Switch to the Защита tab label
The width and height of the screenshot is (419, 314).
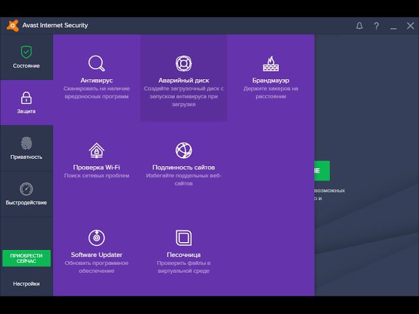click(x=26, y=111)
